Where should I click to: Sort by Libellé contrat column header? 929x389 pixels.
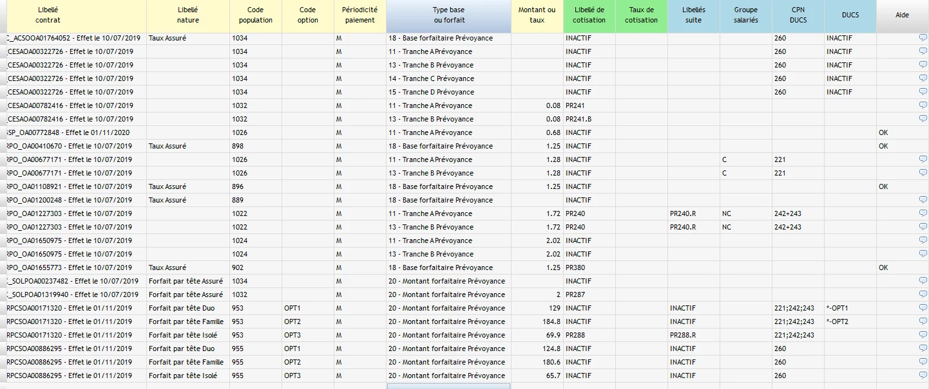tap(75, 16)
